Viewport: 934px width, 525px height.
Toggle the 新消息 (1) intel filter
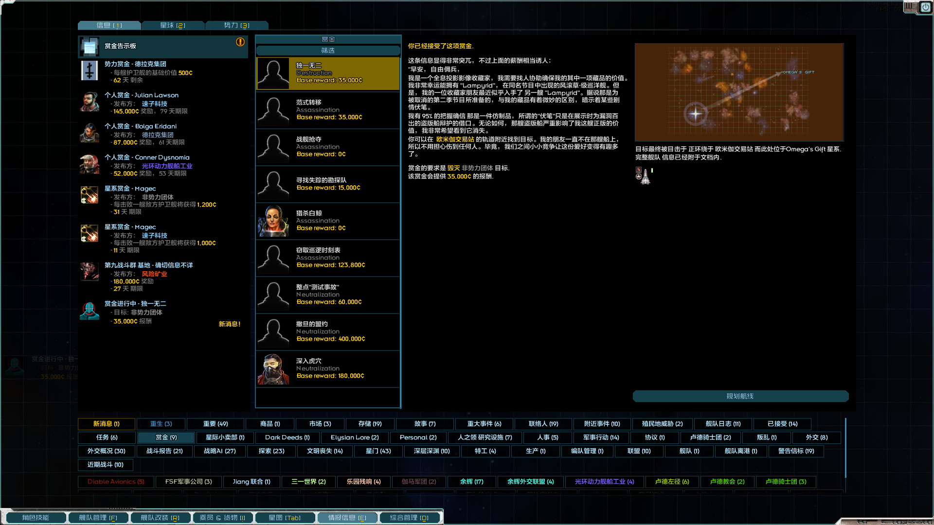(x=107, y=424)
